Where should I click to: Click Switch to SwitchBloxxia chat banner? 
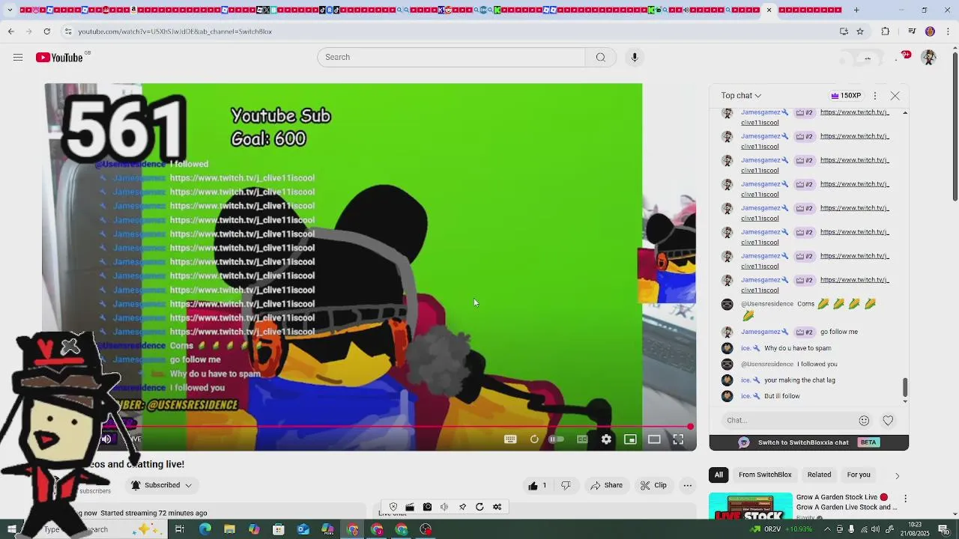pos(809,442)
